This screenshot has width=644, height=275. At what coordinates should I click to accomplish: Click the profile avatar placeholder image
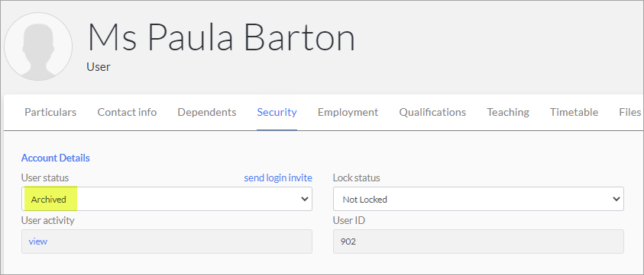click(x=38, y=46)
